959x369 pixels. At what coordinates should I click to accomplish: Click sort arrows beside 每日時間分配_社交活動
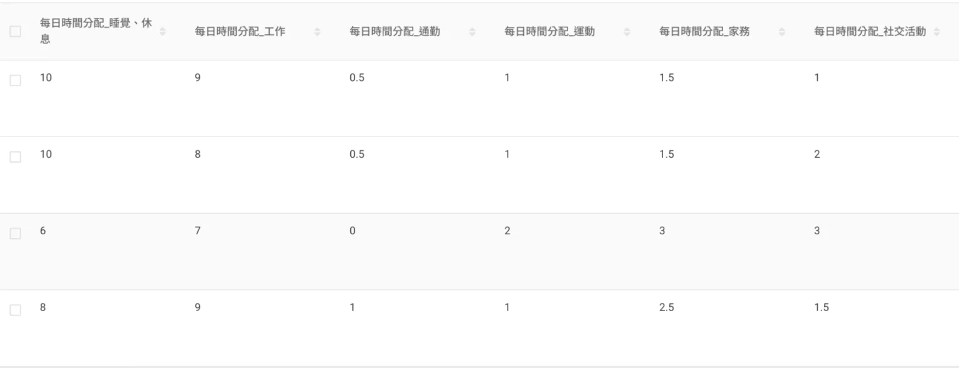[x=937, y=31]
